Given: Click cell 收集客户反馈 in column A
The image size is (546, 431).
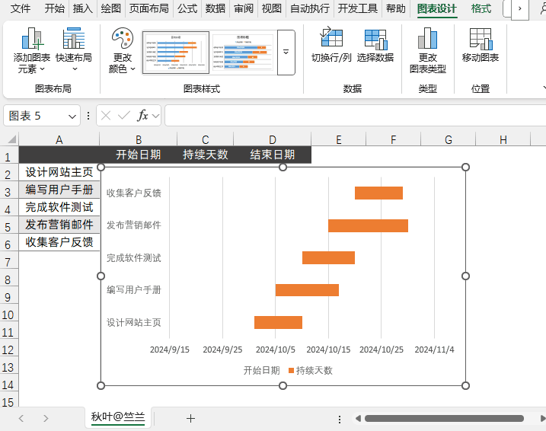Looking at the screenshot, I should (x=59, y=242).
